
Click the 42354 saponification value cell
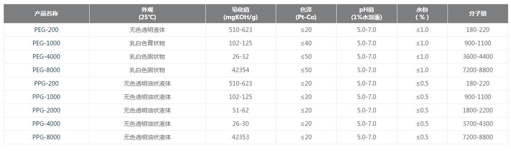241,70
